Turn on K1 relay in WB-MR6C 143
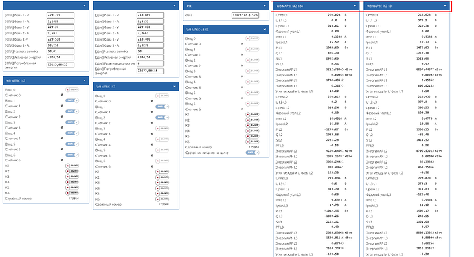The image size is (474, 257). point(72,166)
